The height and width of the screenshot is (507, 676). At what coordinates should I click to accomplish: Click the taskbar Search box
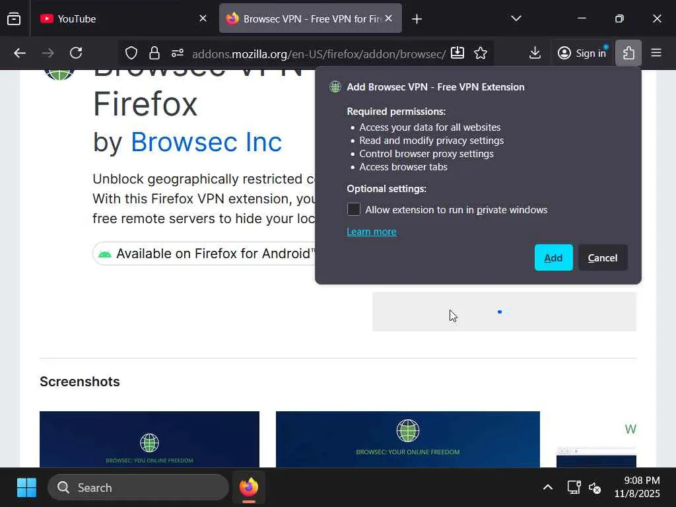pyautogui.click(x=138, y=488)
